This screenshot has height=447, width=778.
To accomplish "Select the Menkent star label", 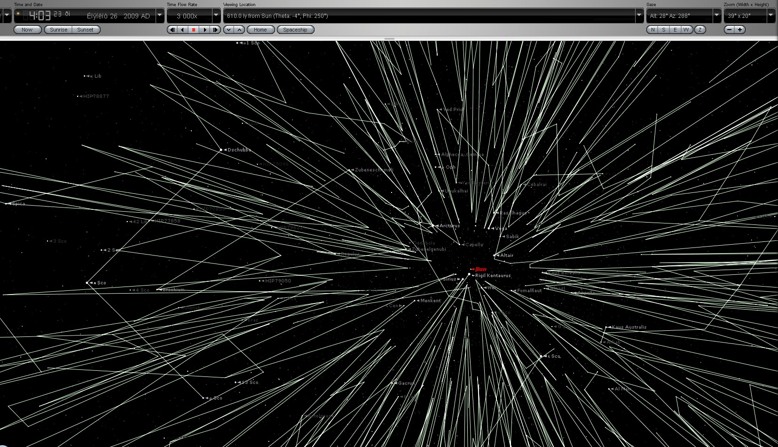I will 431,301.
